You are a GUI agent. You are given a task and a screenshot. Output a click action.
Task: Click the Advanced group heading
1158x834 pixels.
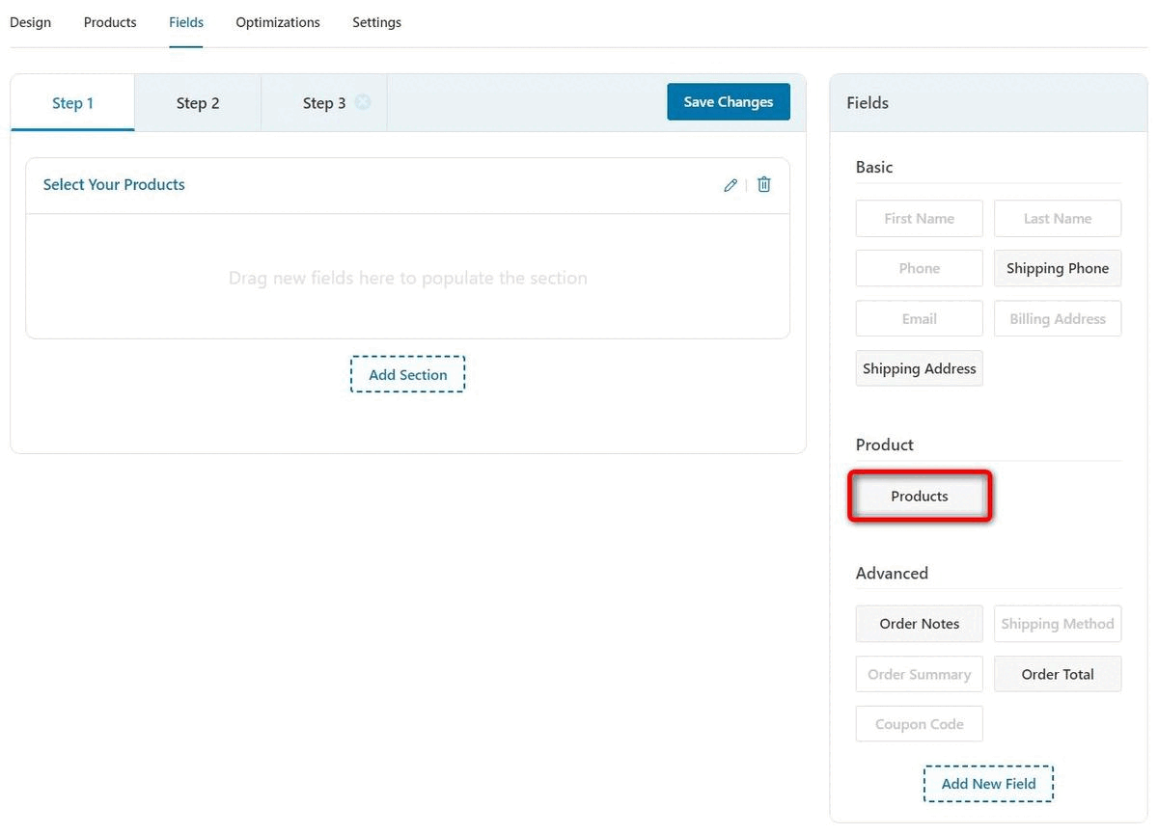(x=892, y=573)
